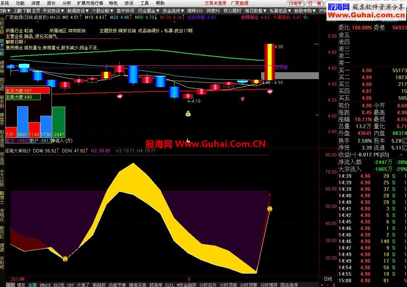This screenshot has height=287, width=407.
Task: Click the 行情 button at top right
Action: tap(314, 3)
